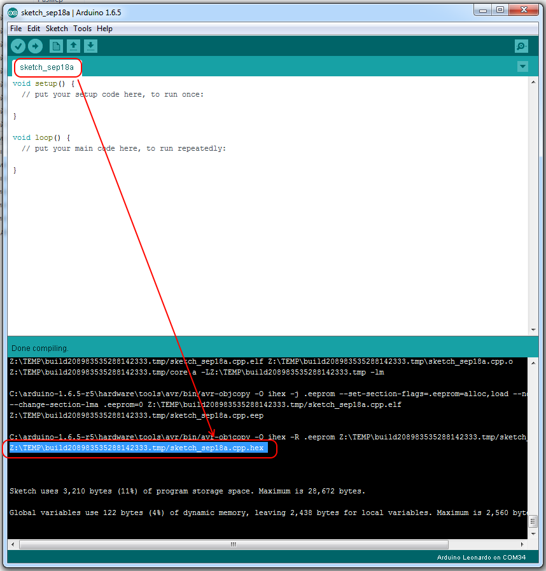Click the 'Done compiling.' status message
Image resolution: width=546 pixels, height=571 pixels.
coord(39,348)
